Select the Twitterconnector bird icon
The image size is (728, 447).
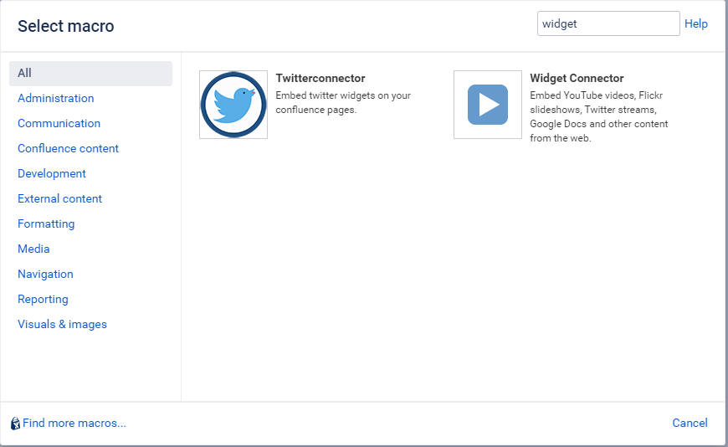[x=233, y=105]
